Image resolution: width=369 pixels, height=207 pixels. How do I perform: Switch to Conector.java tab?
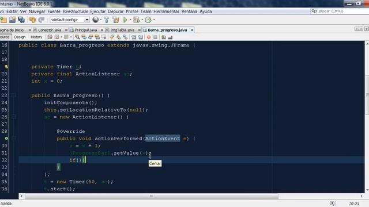click(50, 30)
